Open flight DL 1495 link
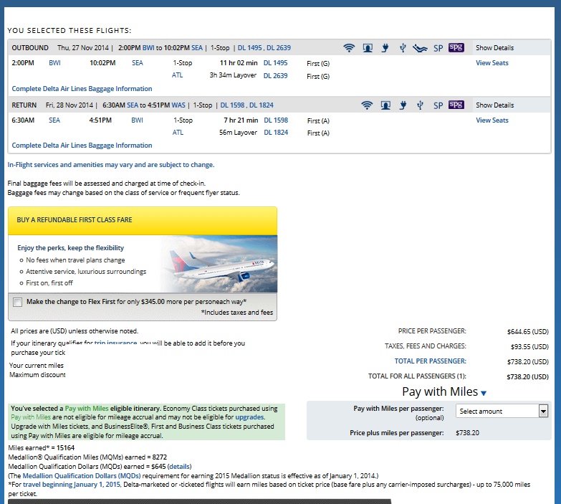 click(x=275, y=63)
